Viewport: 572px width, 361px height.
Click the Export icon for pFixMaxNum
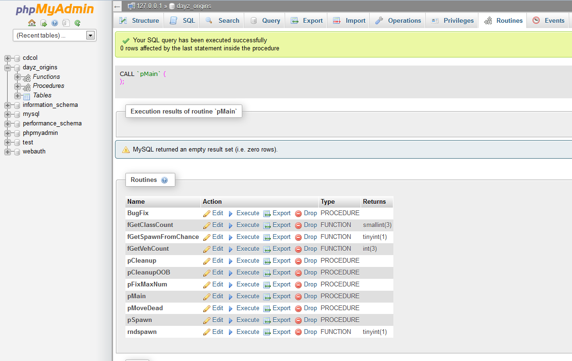click(x=267, y=285)
